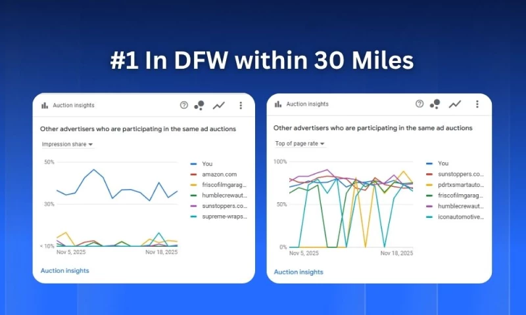The height and width of the screenshot is (315, 526).
Task: Click the supreme-wraps teal legend color swatch
Action: [194, 217]
